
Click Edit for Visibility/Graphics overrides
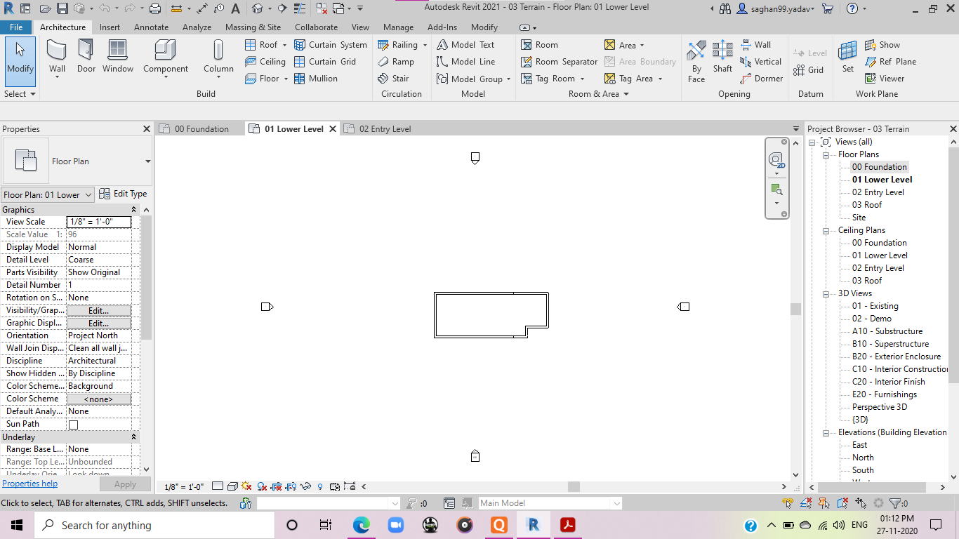pos(98,311)
